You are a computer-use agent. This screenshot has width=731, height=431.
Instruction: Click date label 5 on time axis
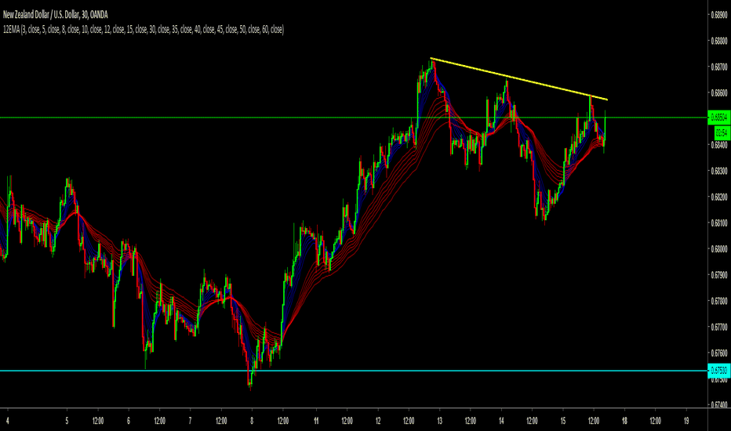pos(67,421)
